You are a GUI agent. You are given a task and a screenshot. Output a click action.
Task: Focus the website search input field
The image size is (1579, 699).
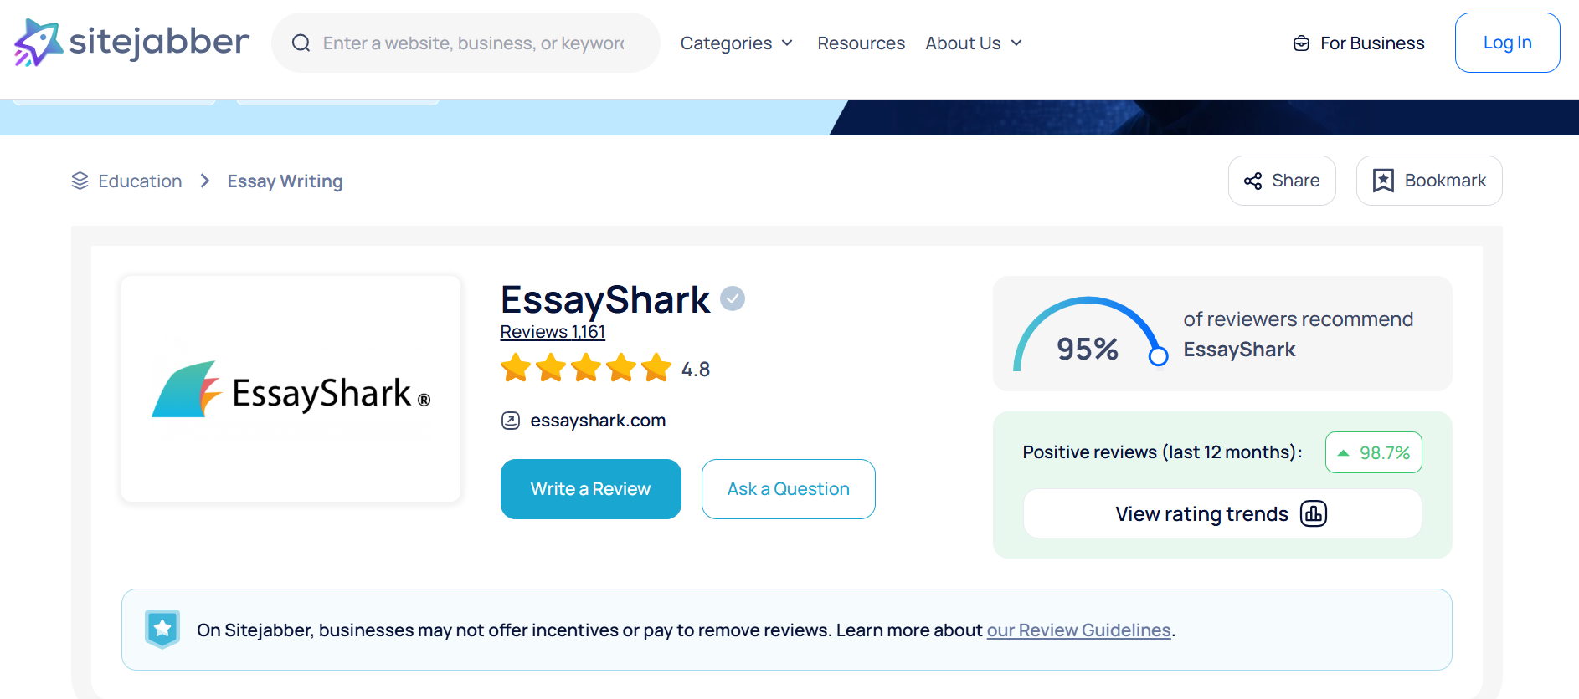coord(474,43)
